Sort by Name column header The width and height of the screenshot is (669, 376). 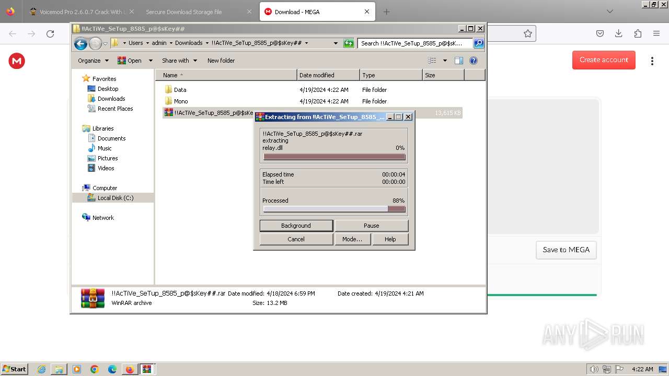(x=226, y=75)
